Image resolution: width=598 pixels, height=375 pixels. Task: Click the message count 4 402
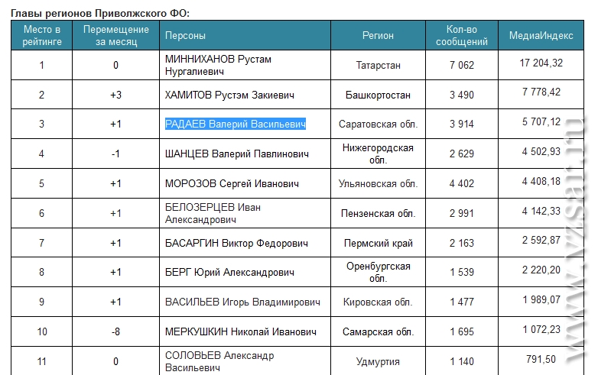(461, 183)
